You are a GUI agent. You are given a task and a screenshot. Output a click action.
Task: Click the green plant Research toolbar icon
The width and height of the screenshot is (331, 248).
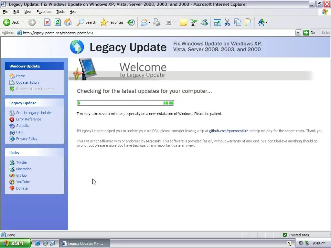click(x=194, y=22)
